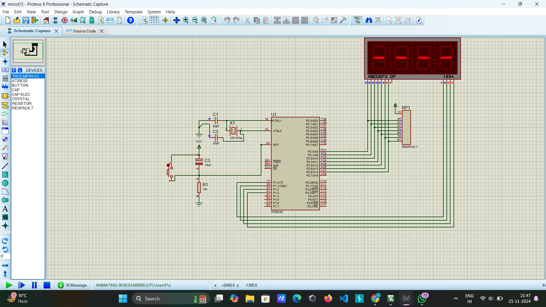Show hidden system tray icons

click(456, 298)
